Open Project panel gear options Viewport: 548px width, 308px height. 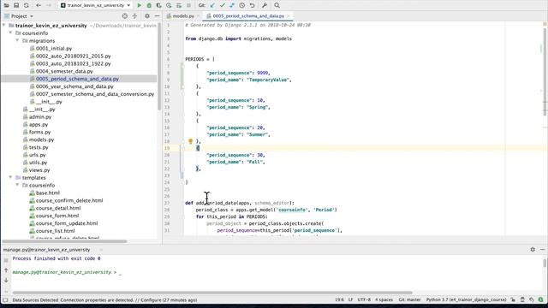(x=147, y=16)
